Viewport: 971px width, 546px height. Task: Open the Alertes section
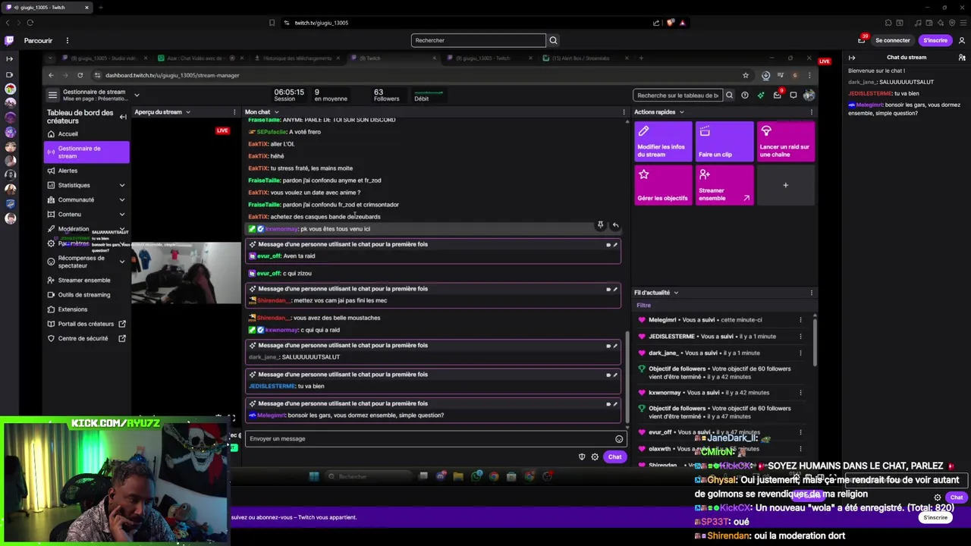click(x=68, y=171)
